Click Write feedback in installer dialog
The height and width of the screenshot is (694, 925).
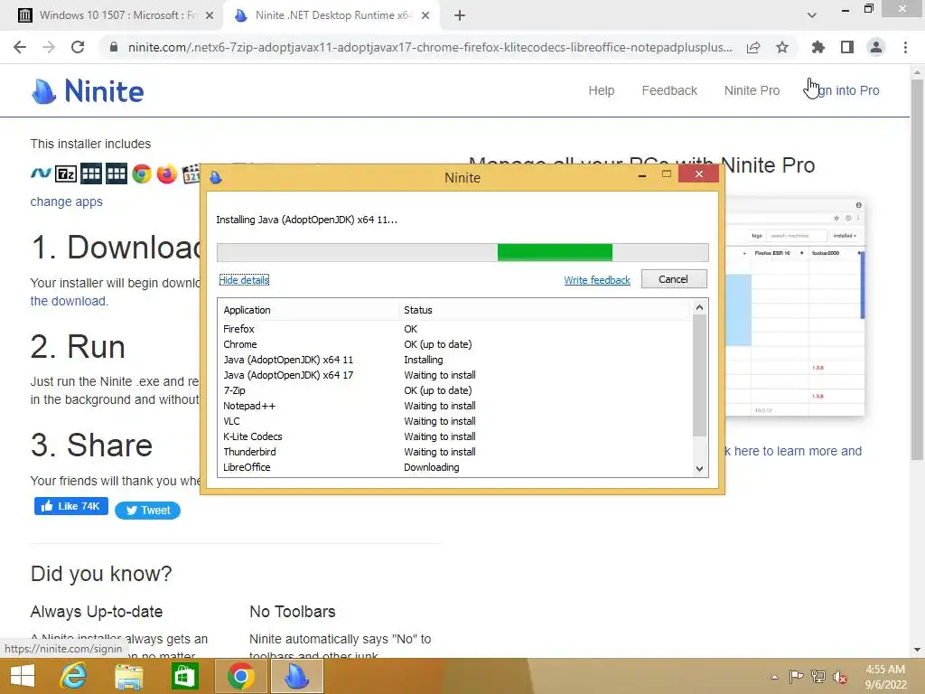tap(597, 280)
